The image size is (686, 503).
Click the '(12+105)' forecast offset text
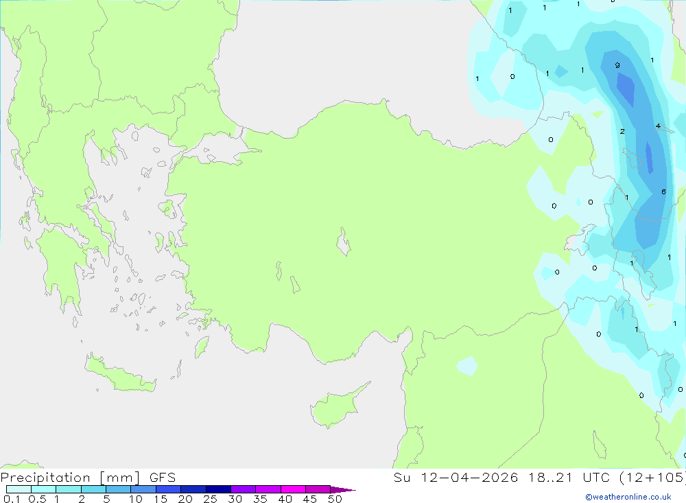pyautogui.click(x=653, y=478)
